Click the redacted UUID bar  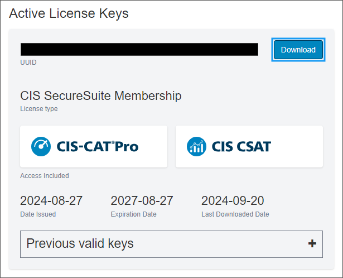click(x=139, y=49)
